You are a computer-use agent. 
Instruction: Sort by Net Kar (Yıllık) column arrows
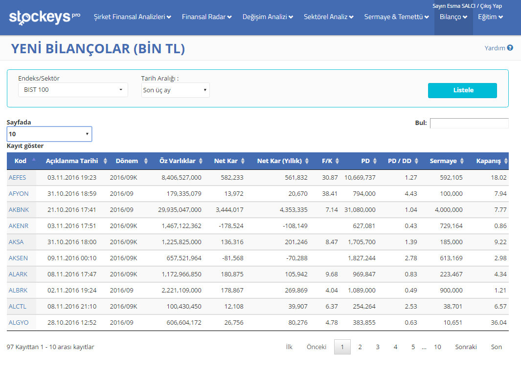(x=307, y=161)
